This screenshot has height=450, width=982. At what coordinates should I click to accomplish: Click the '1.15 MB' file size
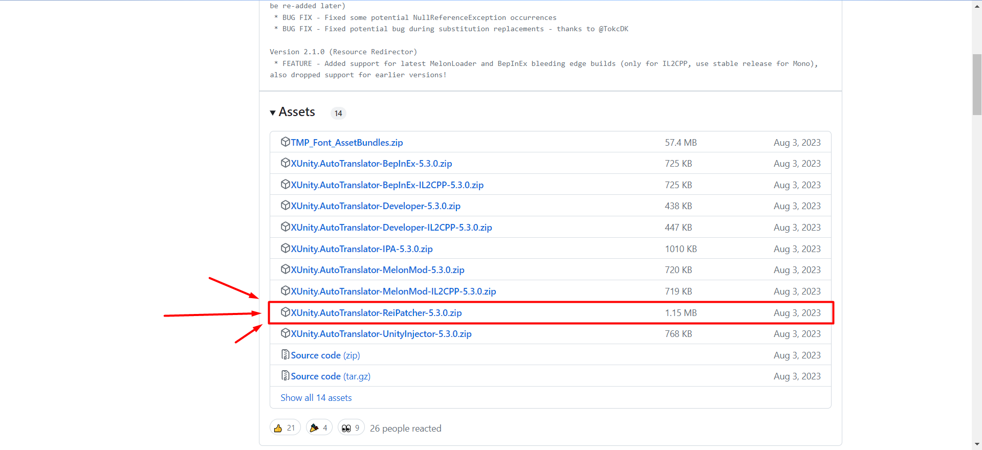(x=681, y=313)
